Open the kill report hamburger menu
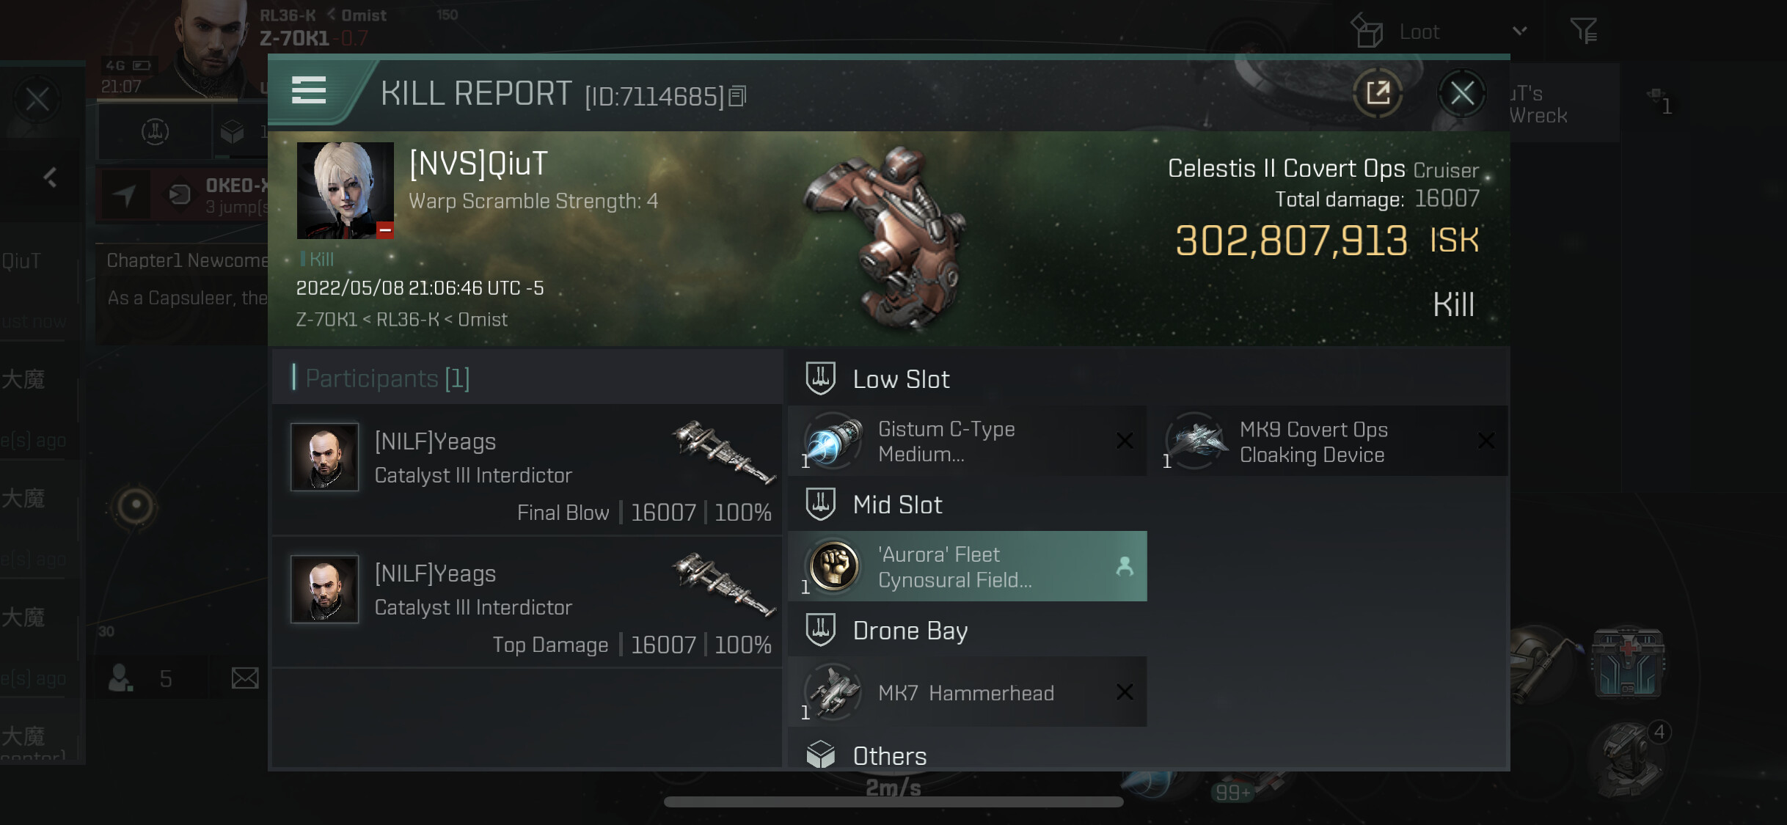The width and height of the screenshot is (1787, 825). [x=309, y=91]
